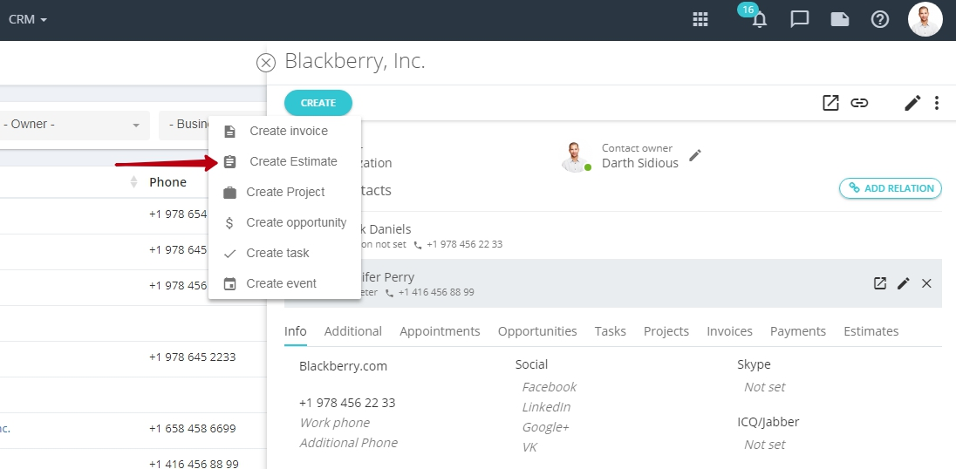This screenshot has height=469, width=956.
Task: Sort using arrows beside Phone column
Action: pyautogui.click(x=134, y=182)
